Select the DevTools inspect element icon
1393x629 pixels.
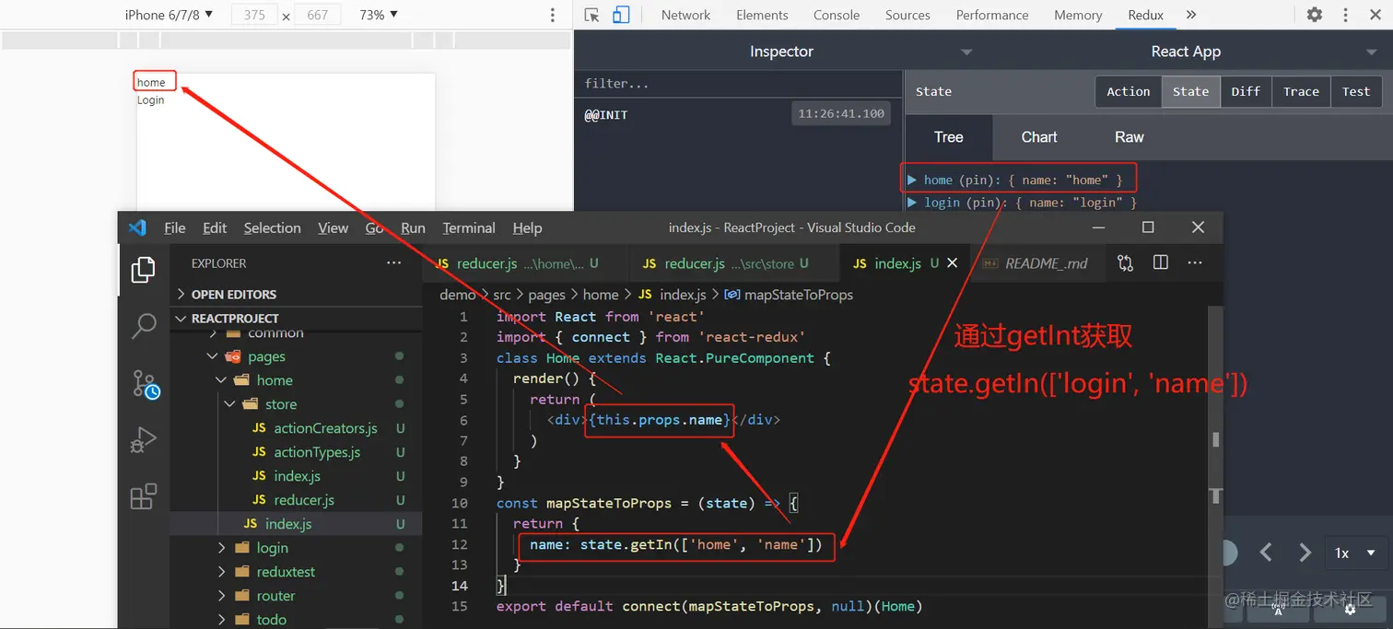click(592, 15)
